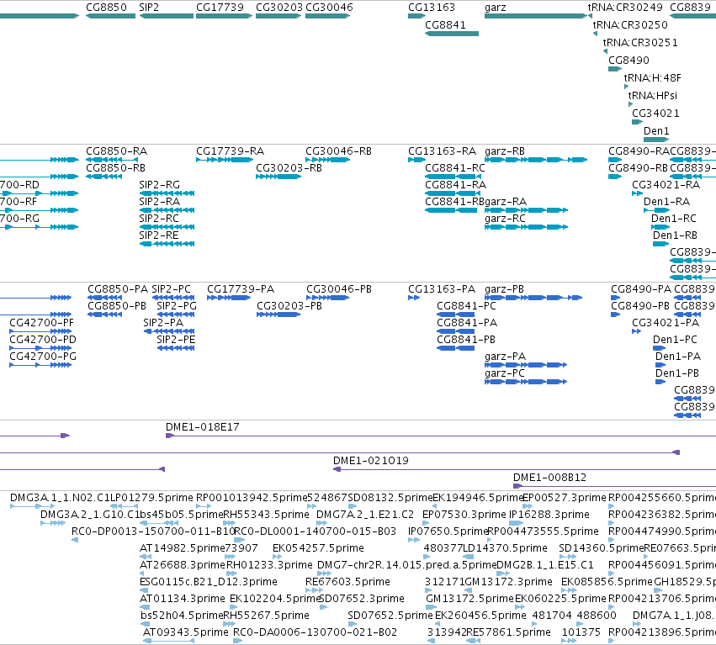Click the SIP2 gene label
This screenshot has width=716, height=645.
click(149, 8)
